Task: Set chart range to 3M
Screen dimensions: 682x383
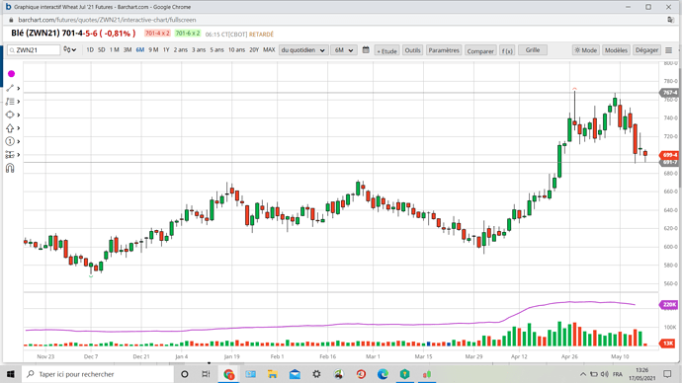Action: click(128, 50)
